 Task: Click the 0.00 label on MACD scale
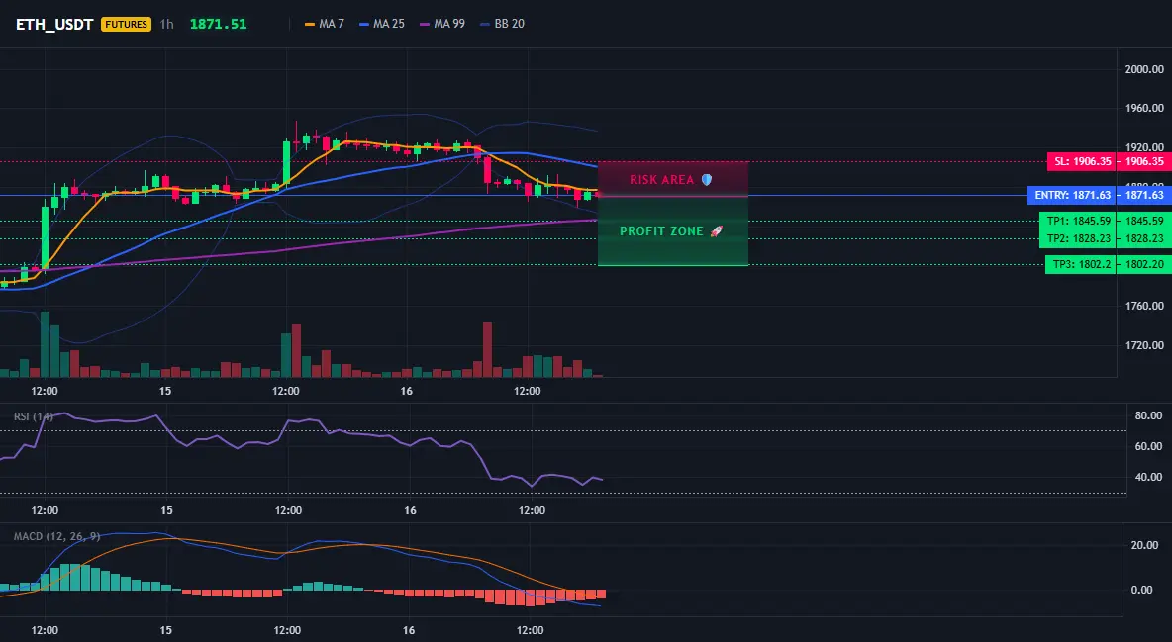(x=1141, y=590)
